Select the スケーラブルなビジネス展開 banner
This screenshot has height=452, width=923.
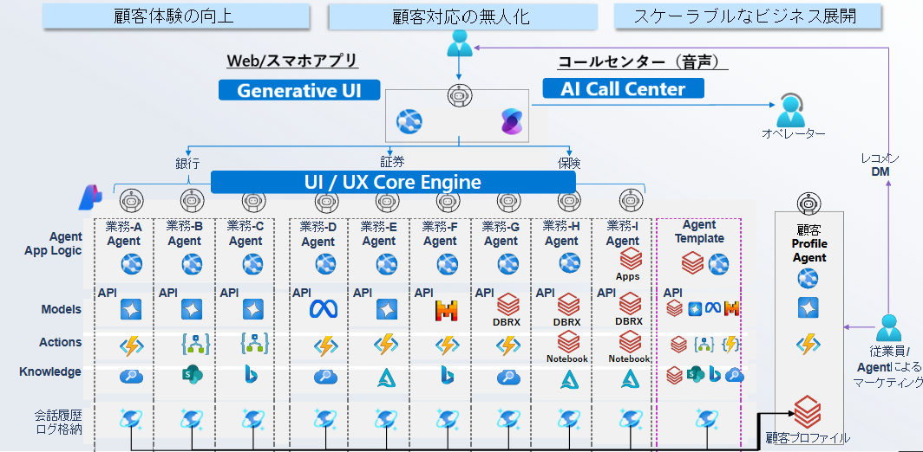point(748,16)
